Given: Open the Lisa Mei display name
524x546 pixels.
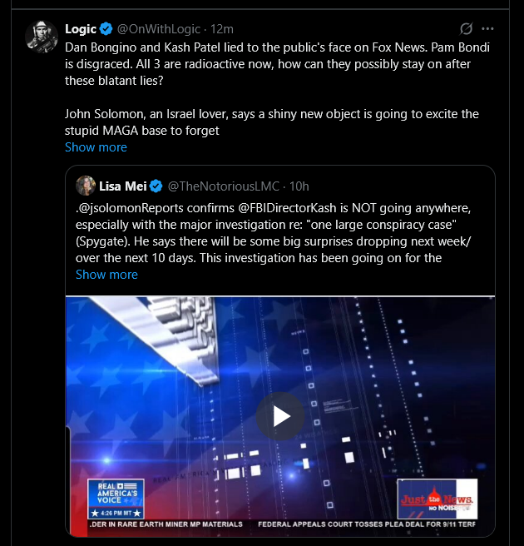Looking at the screenshot, I should (x=123, y=186).
